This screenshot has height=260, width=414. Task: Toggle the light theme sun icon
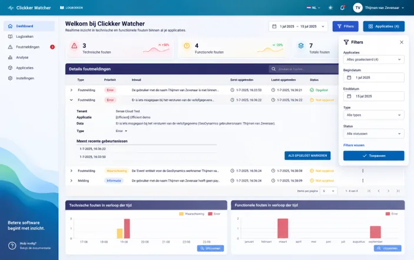[330, 8]
